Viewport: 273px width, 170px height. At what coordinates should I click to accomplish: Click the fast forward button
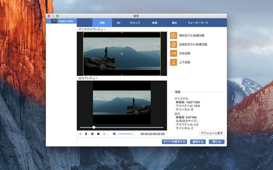[92, 134]
